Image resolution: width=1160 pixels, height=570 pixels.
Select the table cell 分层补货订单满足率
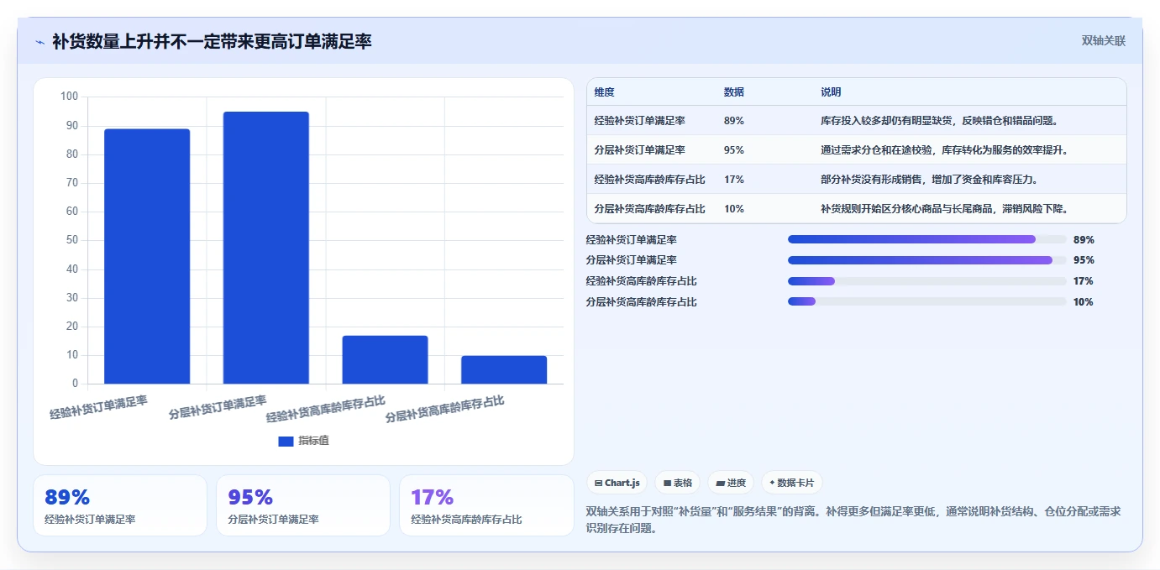(639, 150)
